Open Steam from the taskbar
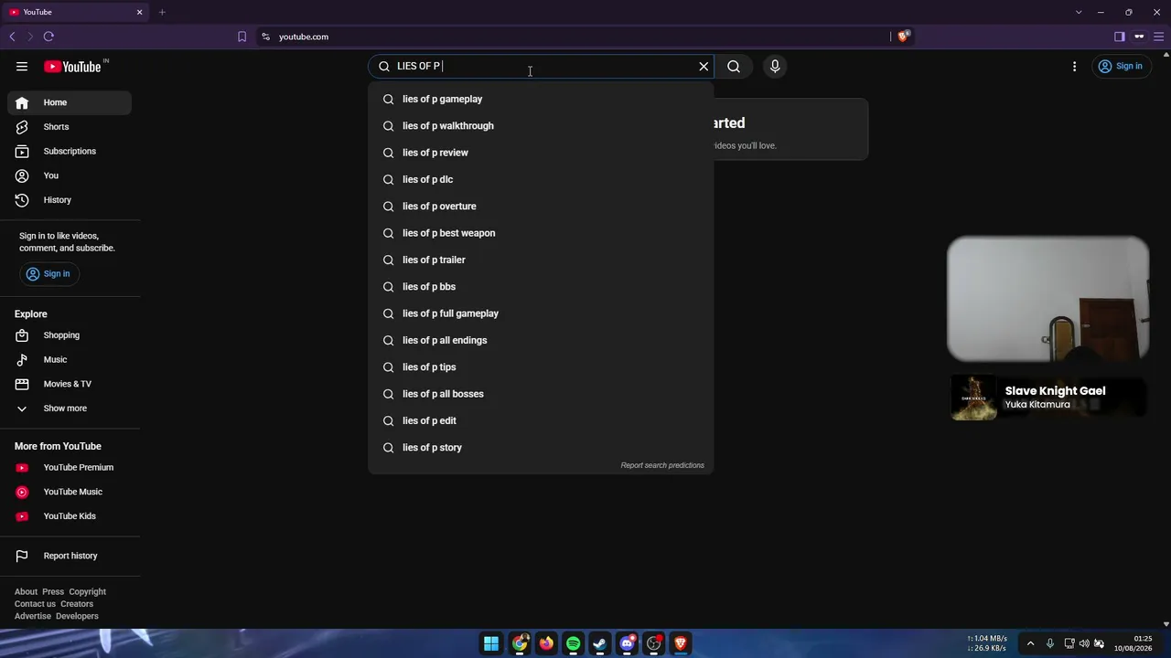The image size is (1171, 658). tap(599, 643)
